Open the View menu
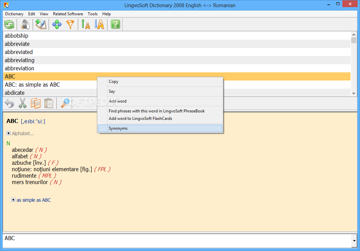This screenshot has width=360, height=251. (44, 14)
